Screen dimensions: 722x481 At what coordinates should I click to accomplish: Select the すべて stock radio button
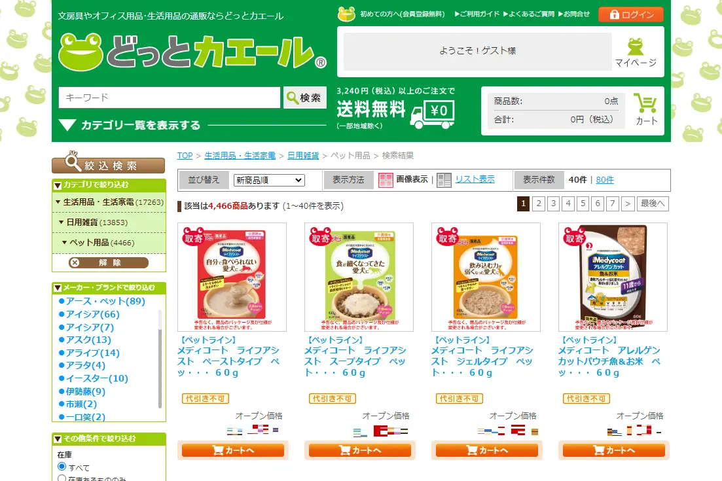click(x=62, y=467)
